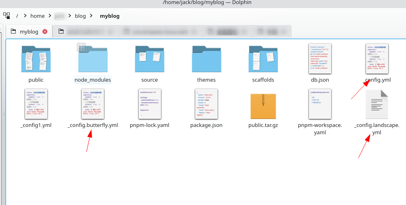
Task: Open the source folder icon
Action: pyautogui.click(x=149, y=59)
